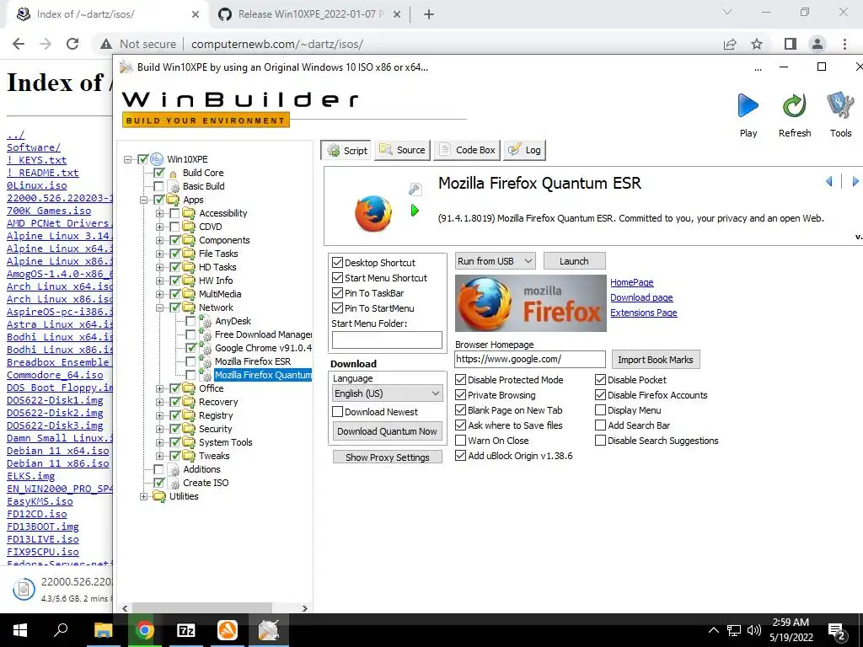This screenshot has height=647, width=863.
Task: Open Chrome side panel icon
Action: coord(791,44)
